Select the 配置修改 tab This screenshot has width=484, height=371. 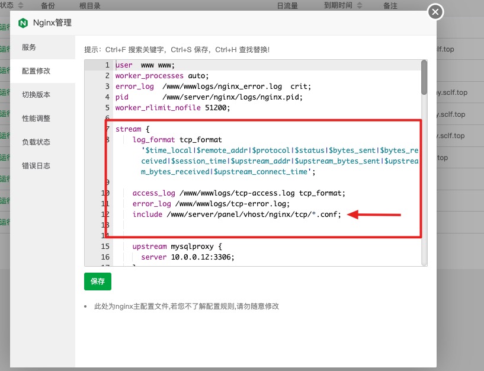[x=43, y=71]
